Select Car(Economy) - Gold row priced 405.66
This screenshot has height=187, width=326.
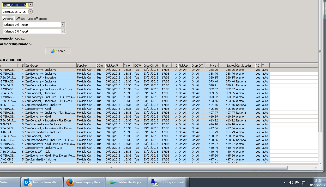click(x=135, y=109)
